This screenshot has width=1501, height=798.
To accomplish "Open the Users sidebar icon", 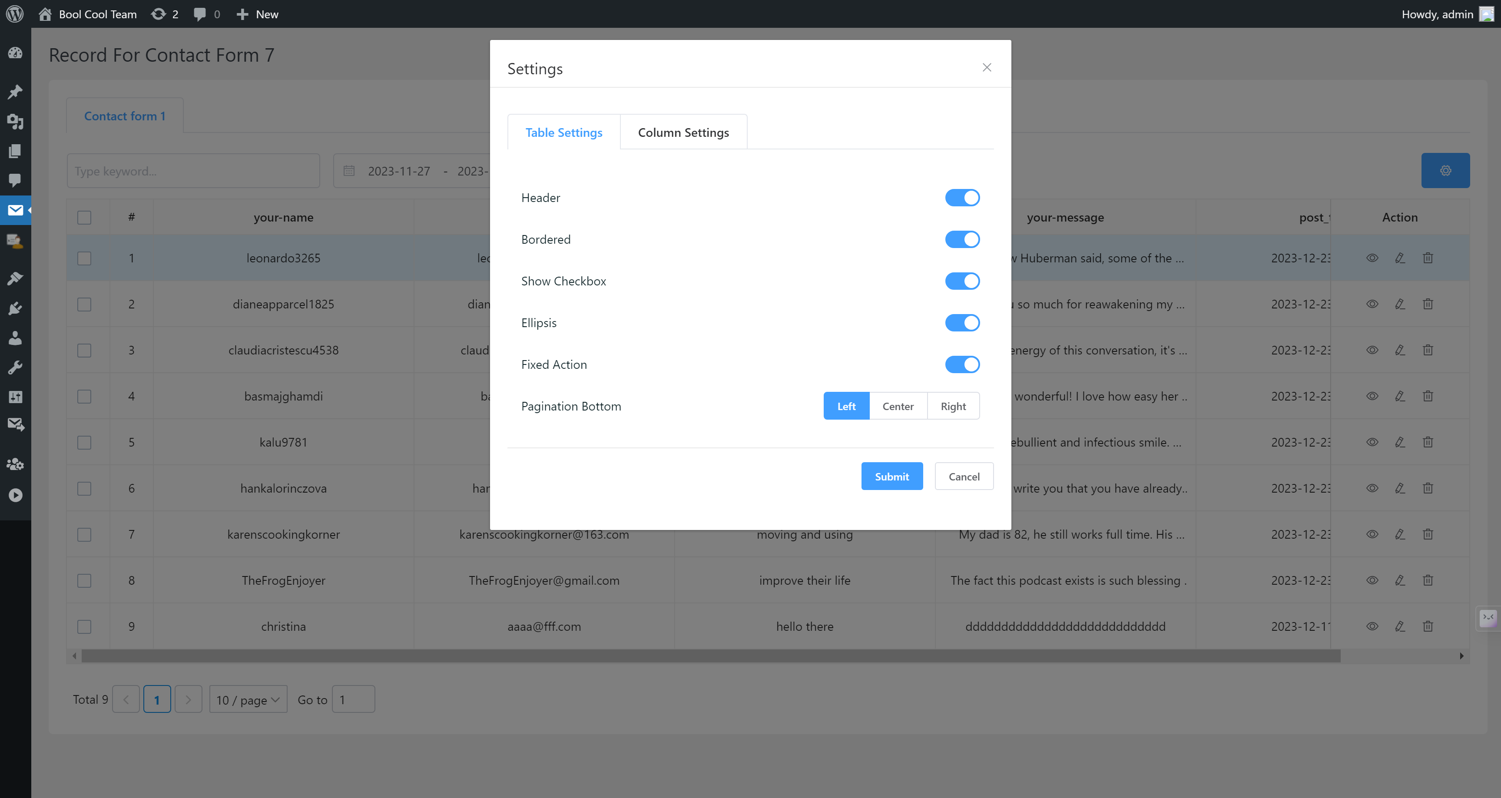I will click(15, 338).
